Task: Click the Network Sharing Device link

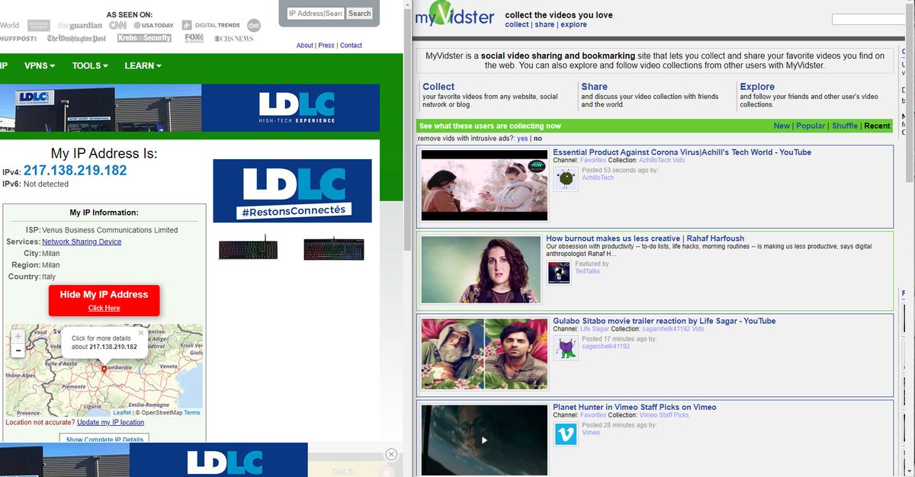Action: (82, 242)
